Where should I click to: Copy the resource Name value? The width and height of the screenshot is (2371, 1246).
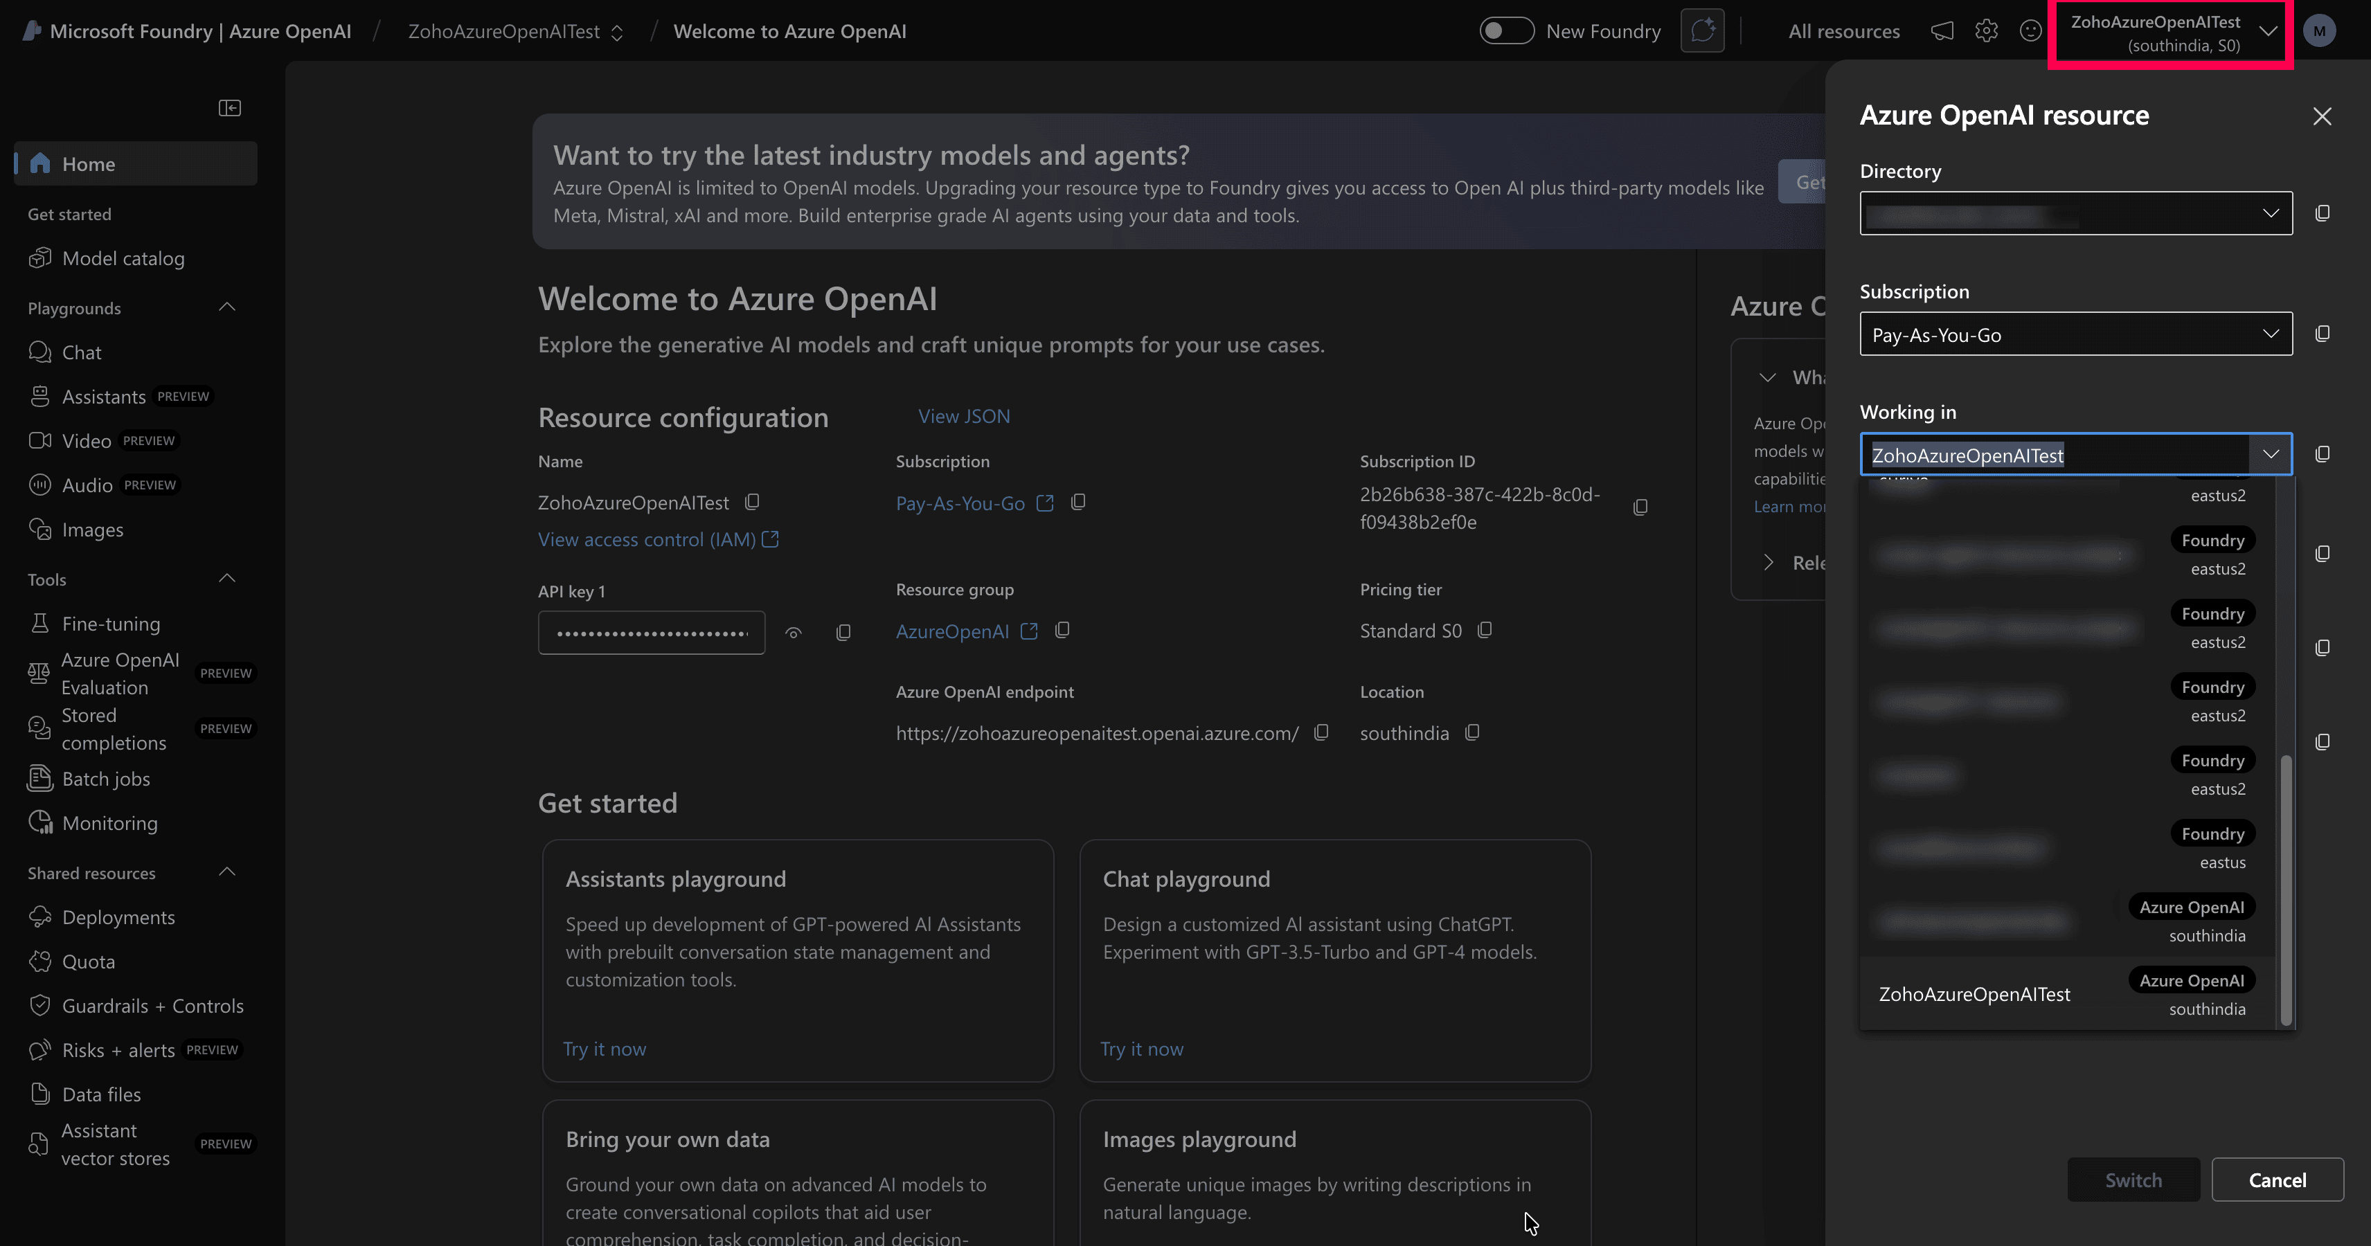tap(752, 503)
